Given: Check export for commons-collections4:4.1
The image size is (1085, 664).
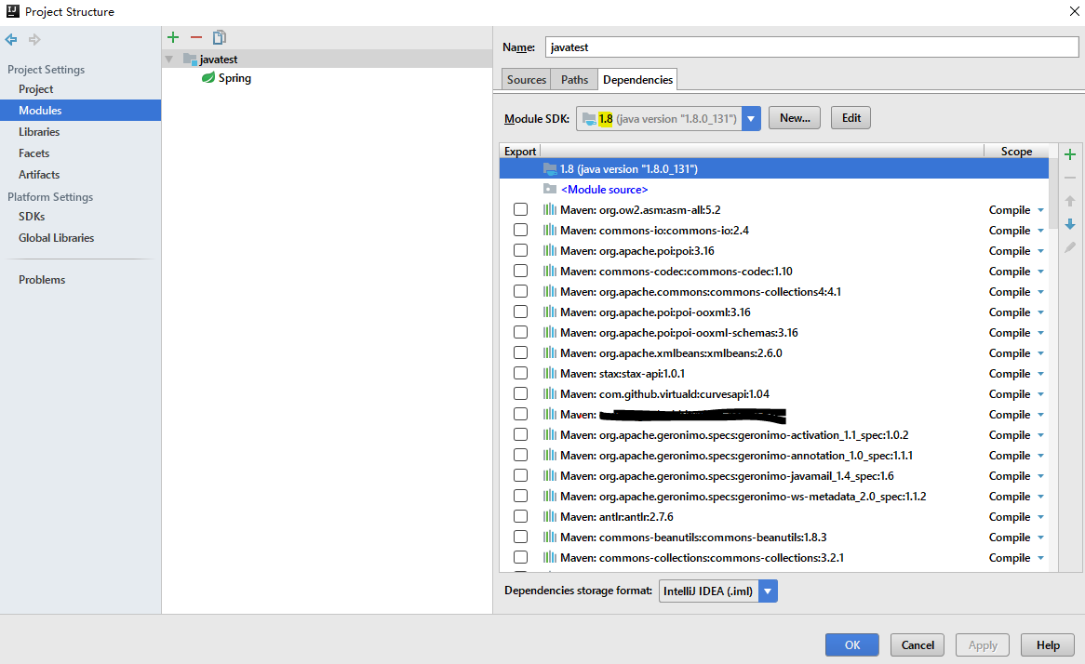Looking at the screenshot, I should coord(520,291).
